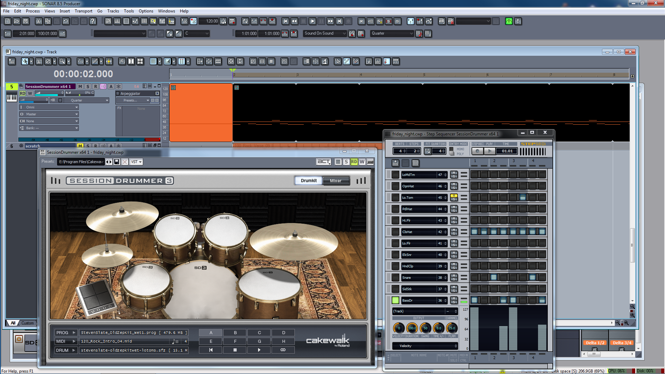Click Play in main transport toolbar
This screenshot has height=374, width=665.
(312, 21)
